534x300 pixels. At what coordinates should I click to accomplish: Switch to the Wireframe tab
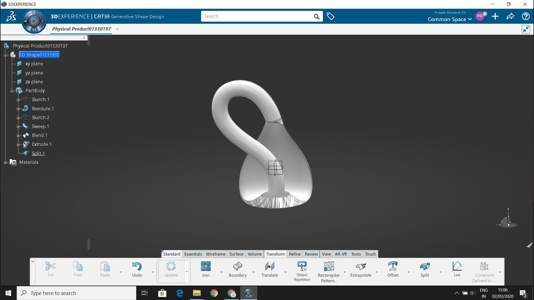pos(216,254)
